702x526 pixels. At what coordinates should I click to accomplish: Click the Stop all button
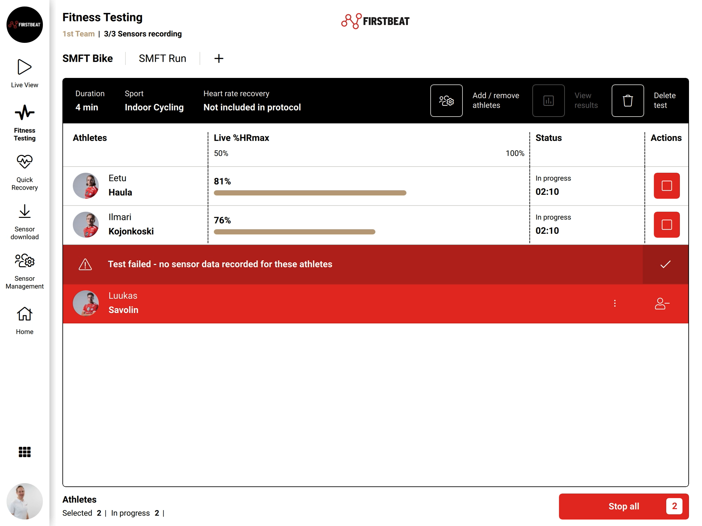coord(624,507)
